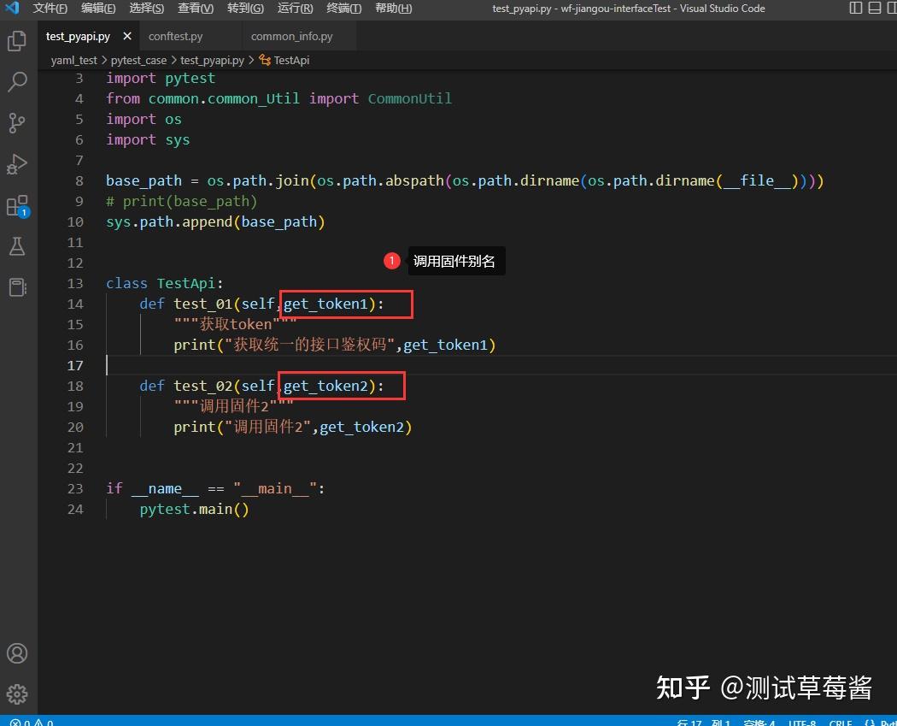Click print statement on line 16
Screen dimensions: 897x726
point(335,345)
